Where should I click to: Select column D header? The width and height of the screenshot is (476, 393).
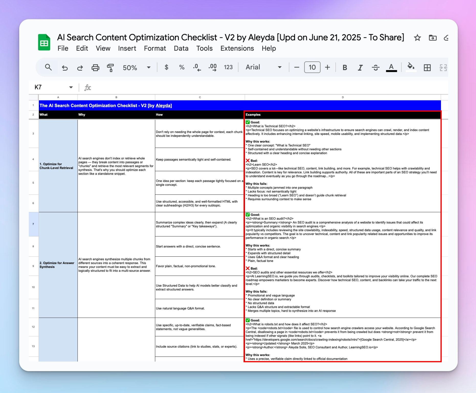point(343,97)
